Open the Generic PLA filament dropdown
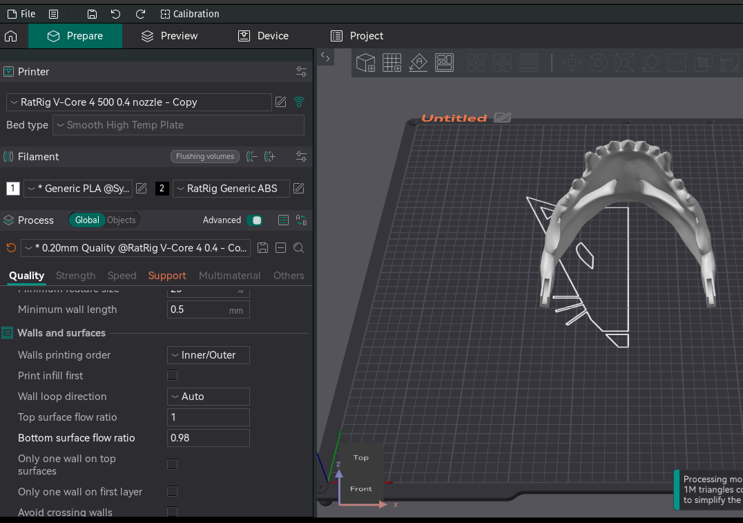This screenshot has height=523, width=743. pyautogui.click(x=78, y=189)
